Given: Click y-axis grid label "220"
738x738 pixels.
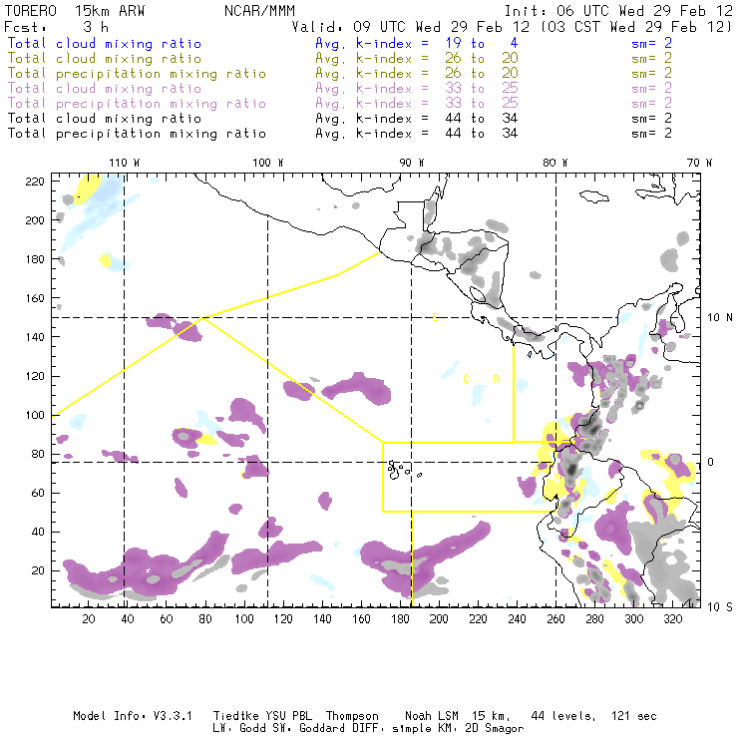Looking at the screenshot, I should 35,182.
